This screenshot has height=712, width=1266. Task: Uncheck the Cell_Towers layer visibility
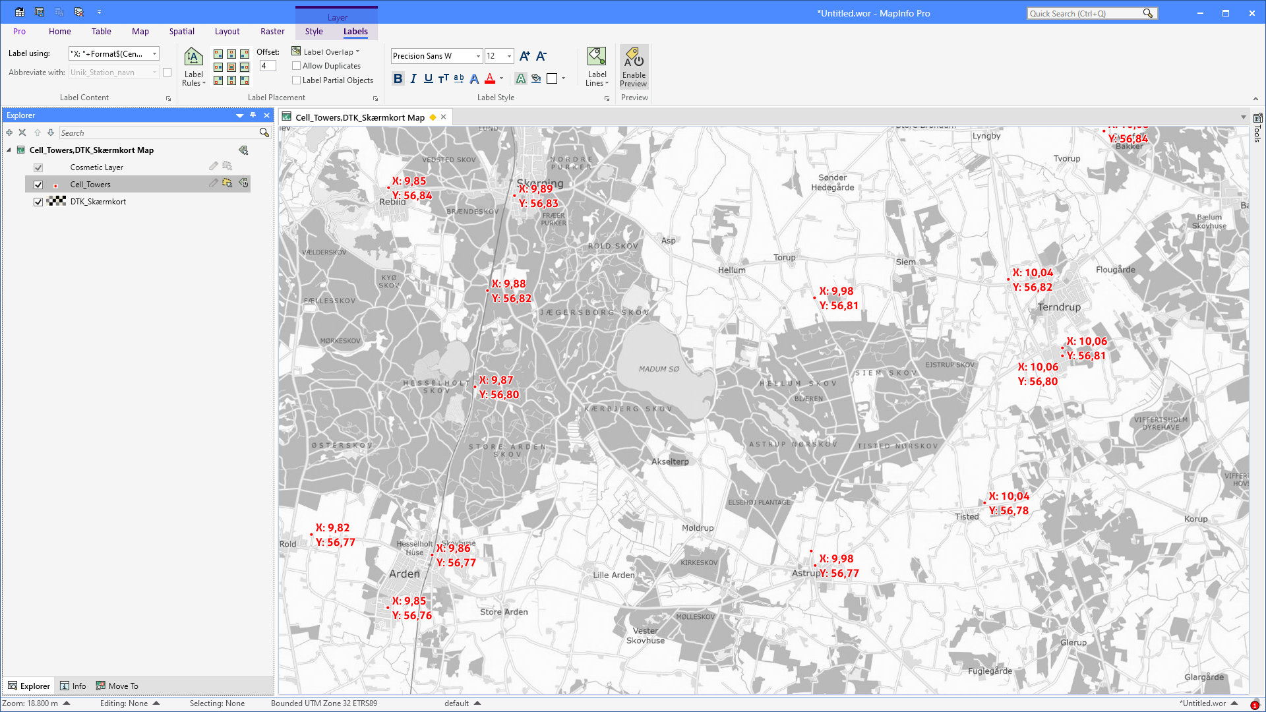tap(38, 185)
